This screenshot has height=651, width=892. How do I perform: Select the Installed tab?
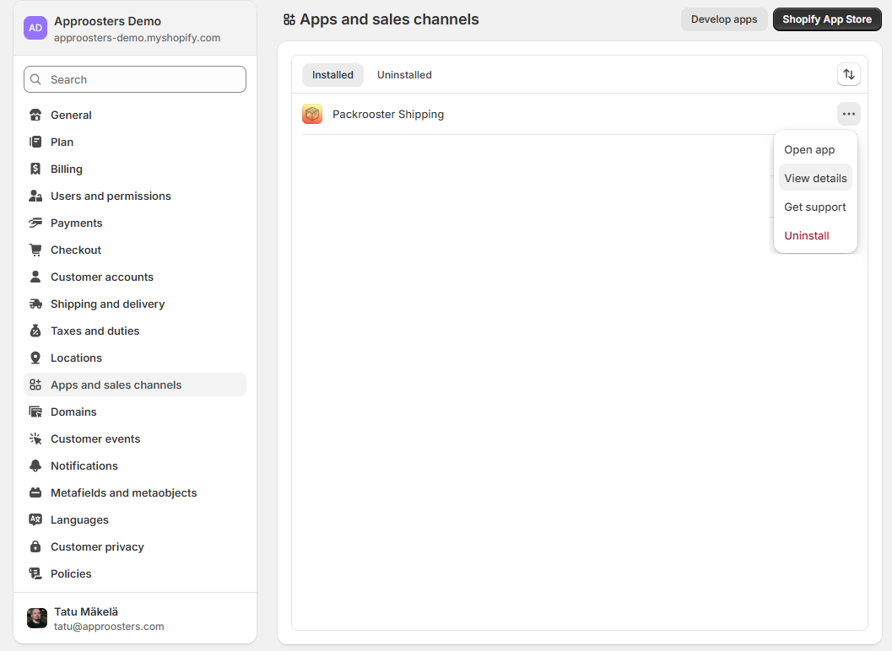click(x=332, y=75)
